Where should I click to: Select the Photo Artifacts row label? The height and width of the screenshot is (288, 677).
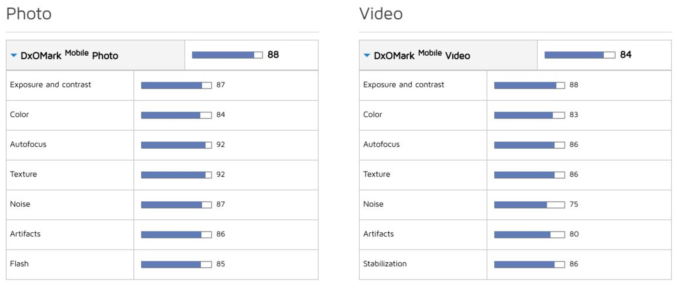click(25, 234)
